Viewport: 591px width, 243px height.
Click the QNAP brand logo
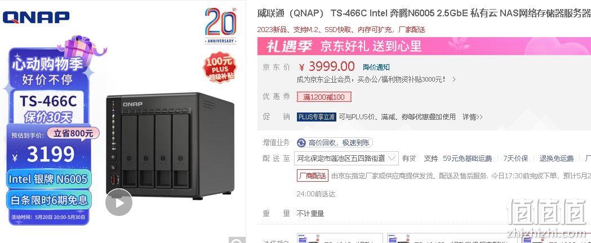(36, 17)
